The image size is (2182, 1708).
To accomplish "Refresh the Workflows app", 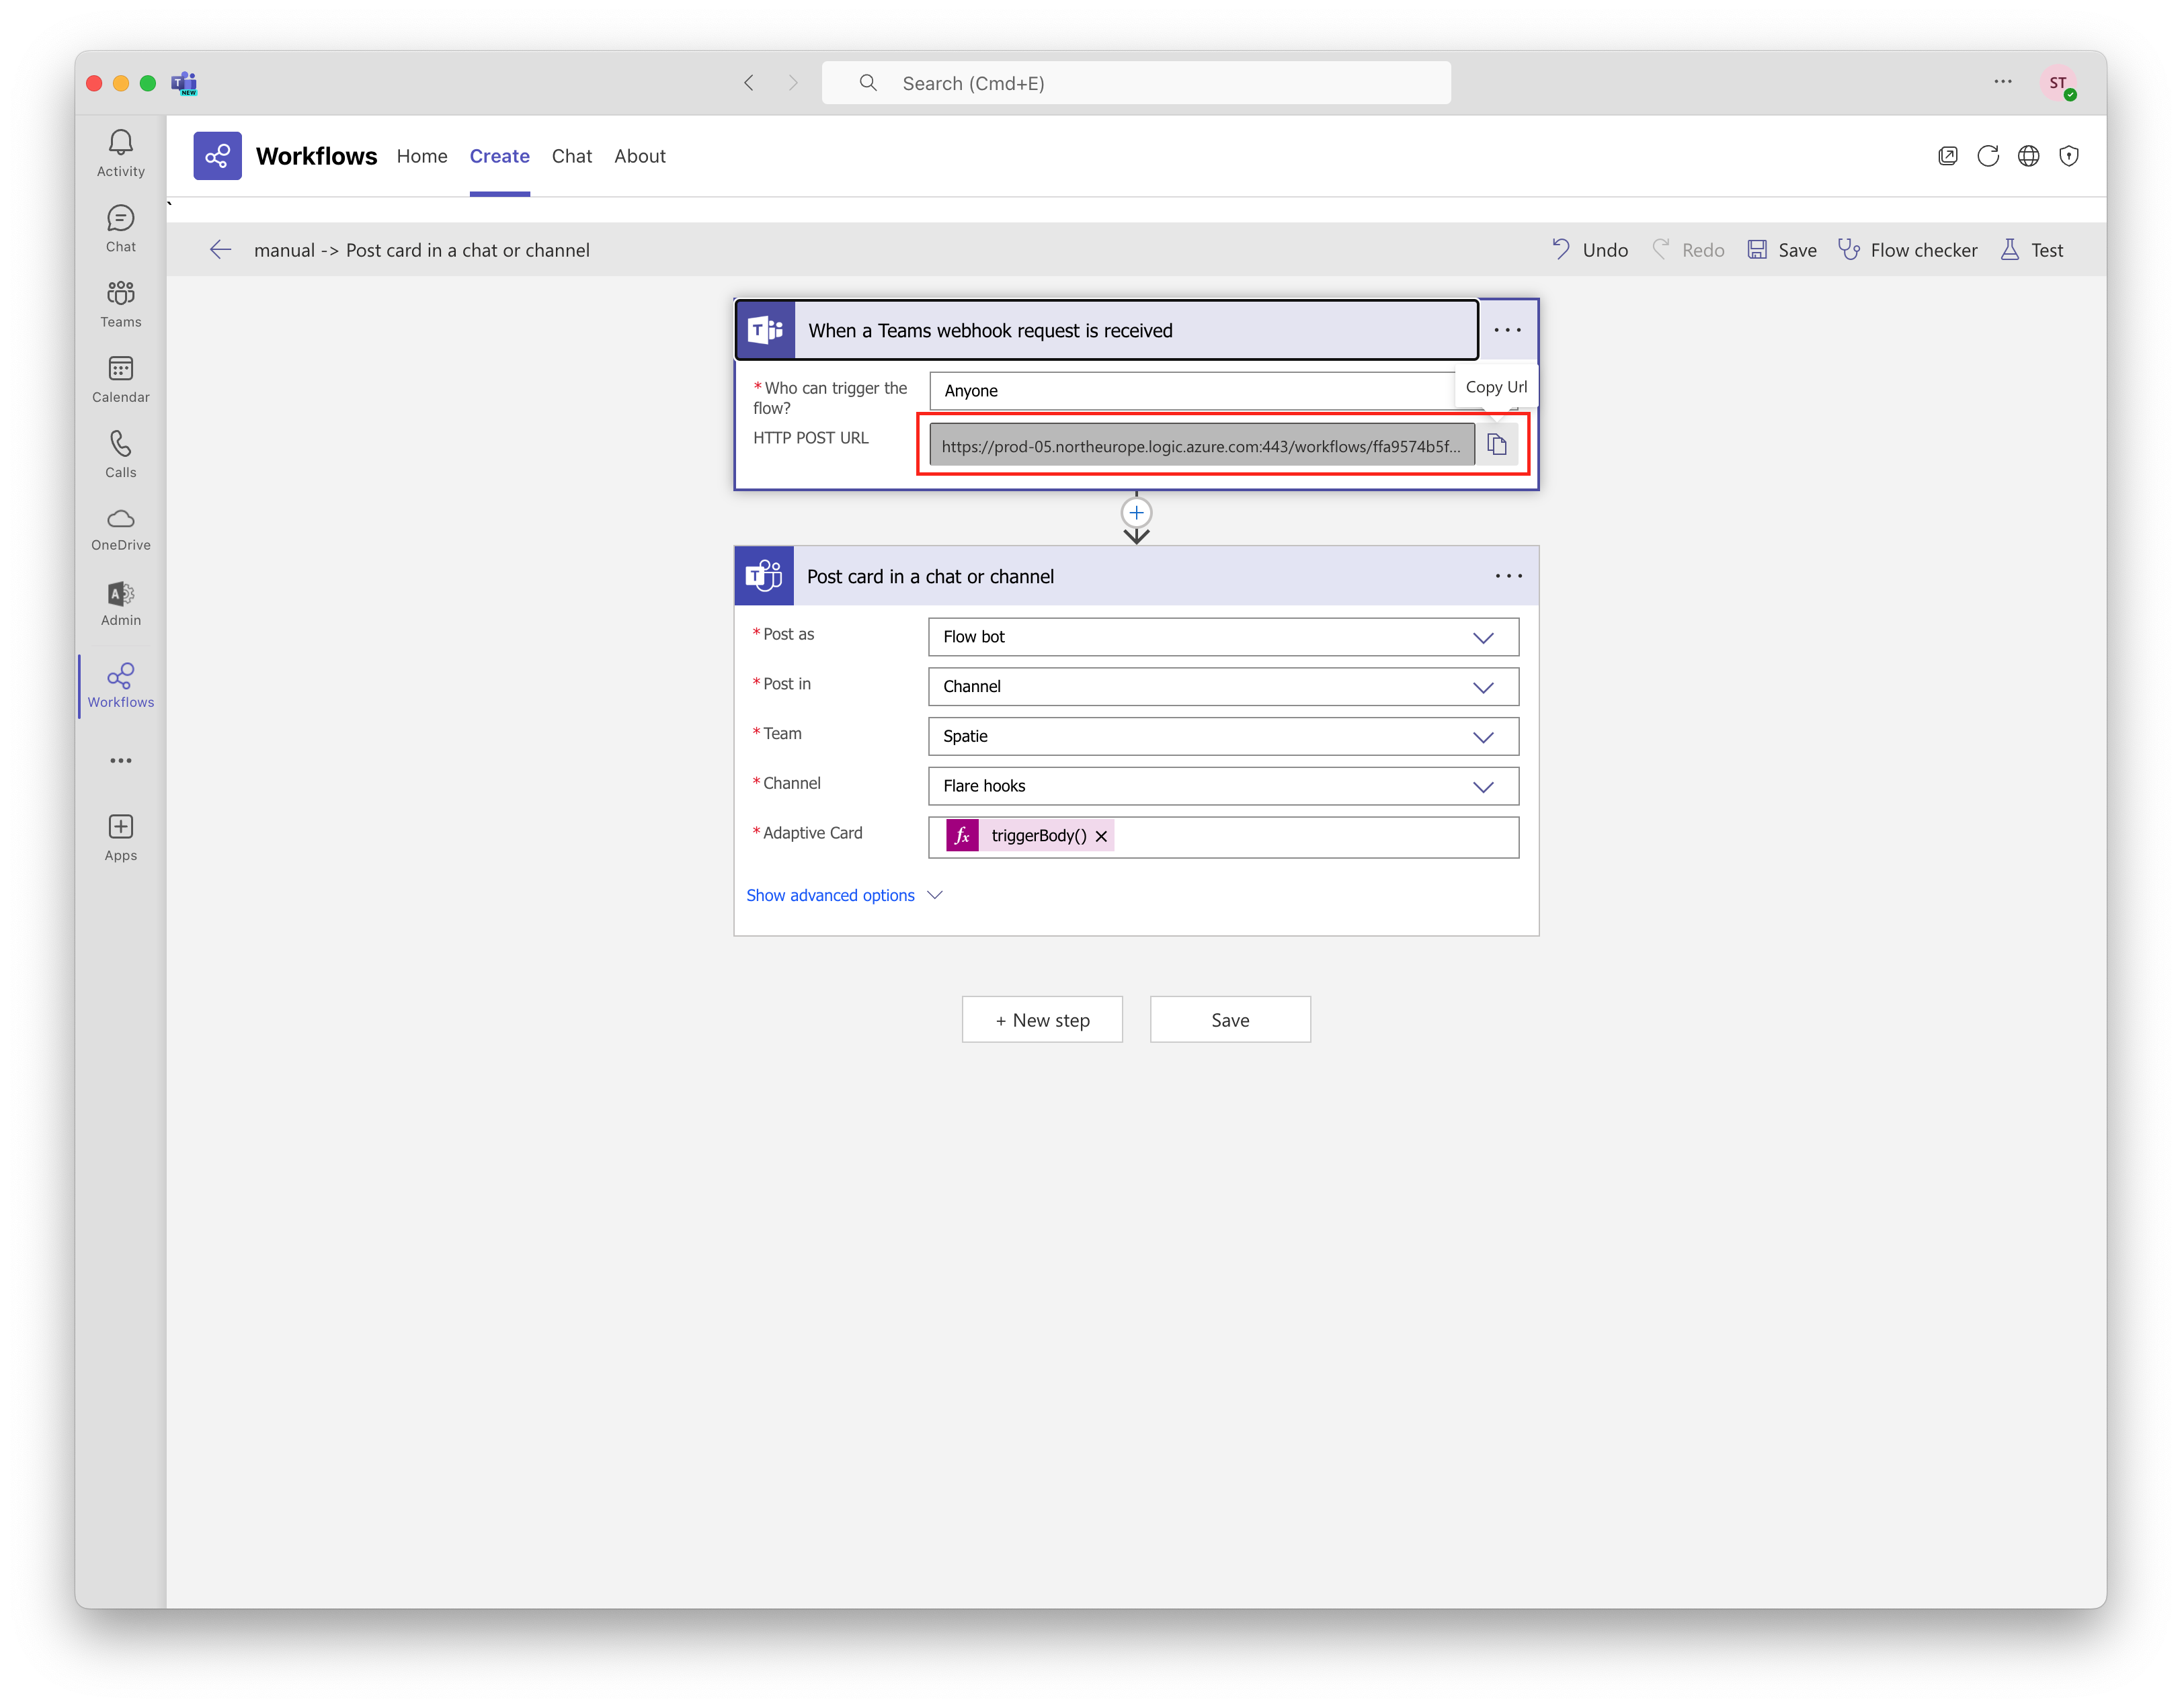I will [x=1988, y=156].
